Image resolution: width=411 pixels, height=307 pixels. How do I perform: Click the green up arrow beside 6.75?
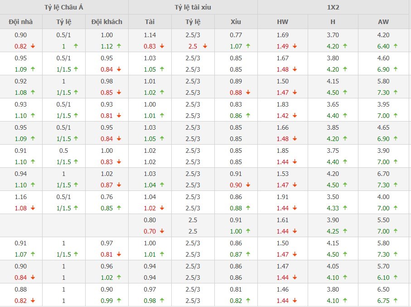coord(395,300)
